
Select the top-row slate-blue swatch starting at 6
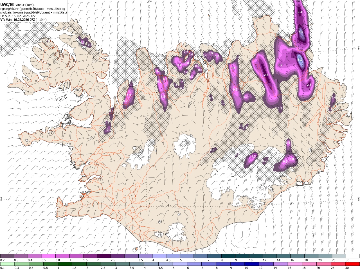(x=201, y=256)
